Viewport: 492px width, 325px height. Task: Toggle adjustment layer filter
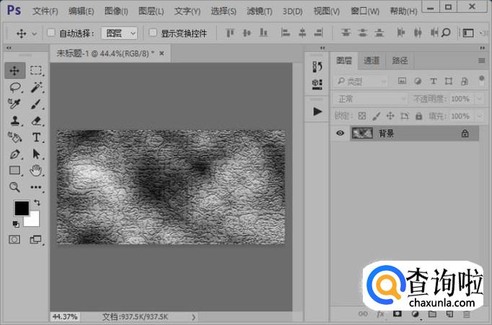tap(418, 81)
